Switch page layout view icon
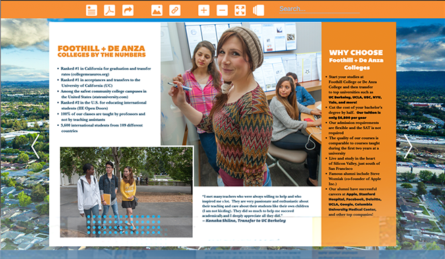Viewport: 445px width, 259px height. tap(258, 10)
